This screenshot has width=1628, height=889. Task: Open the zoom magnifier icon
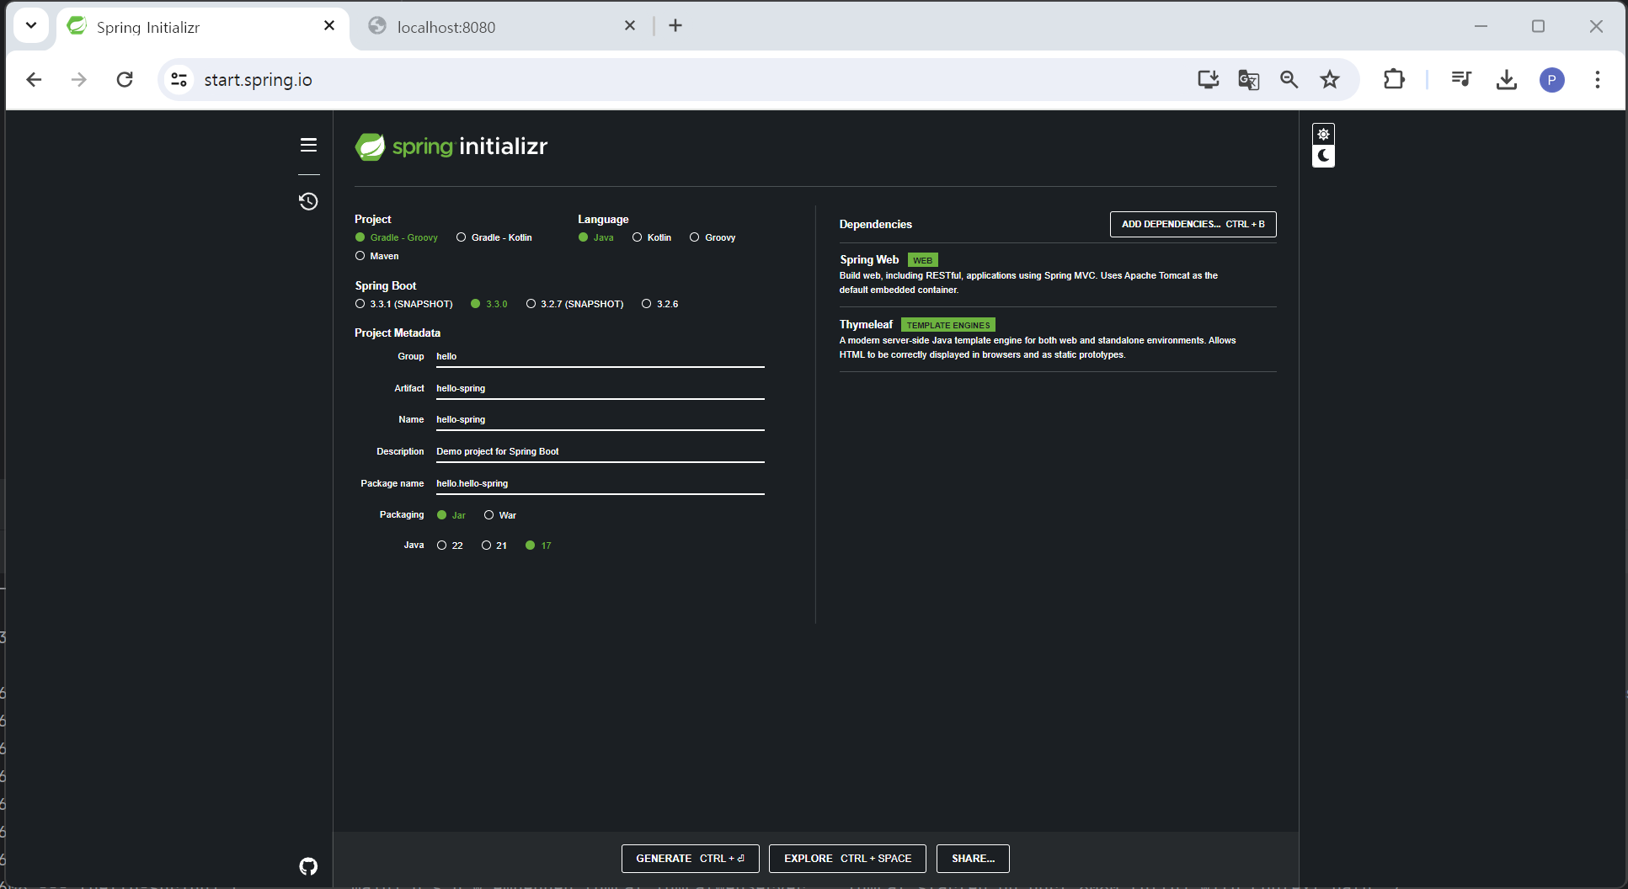(x=1289, y=80)
